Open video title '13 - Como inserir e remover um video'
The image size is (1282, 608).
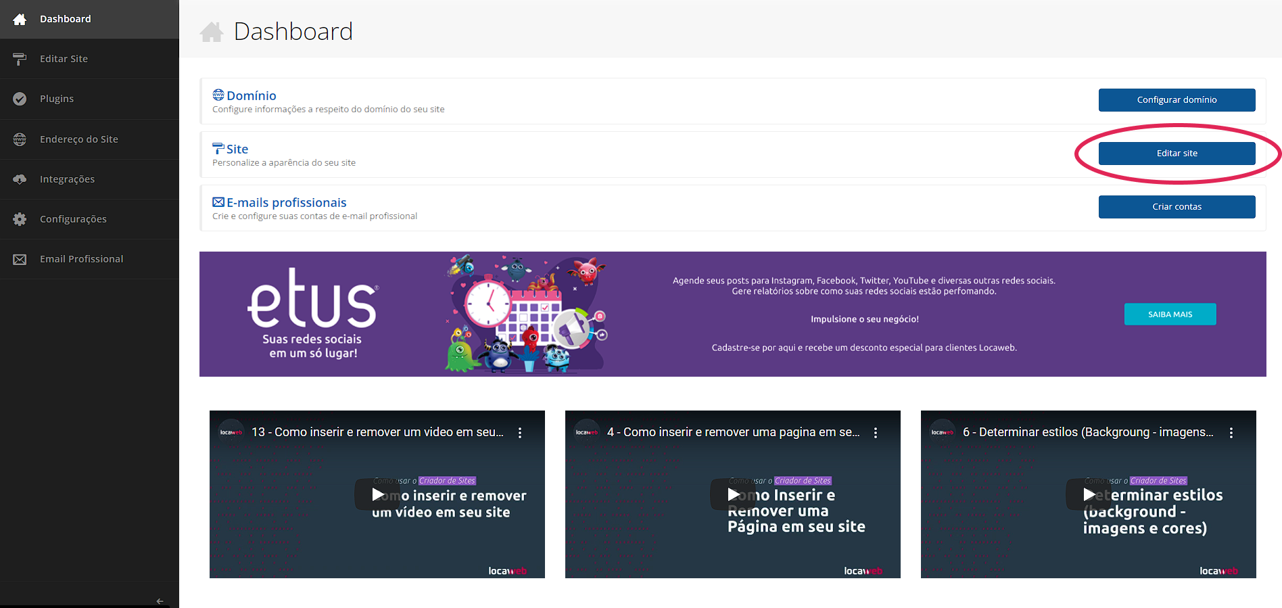click(x=377, y=432)
